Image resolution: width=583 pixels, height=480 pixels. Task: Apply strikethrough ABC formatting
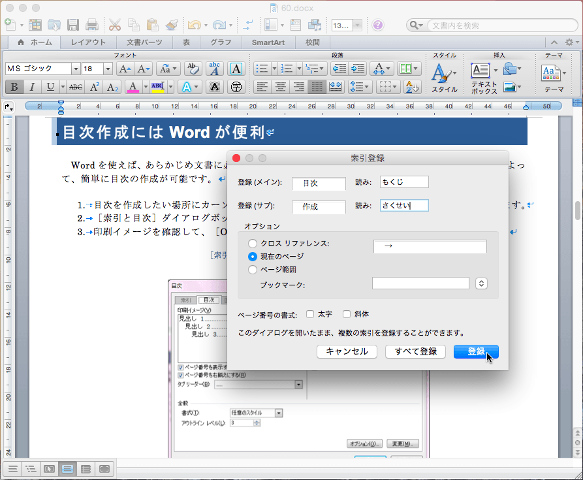pos(76,87)
